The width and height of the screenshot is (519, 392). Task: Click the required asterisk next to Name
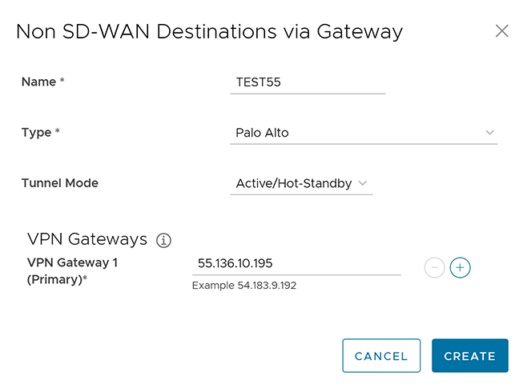(x=62, y=82)
